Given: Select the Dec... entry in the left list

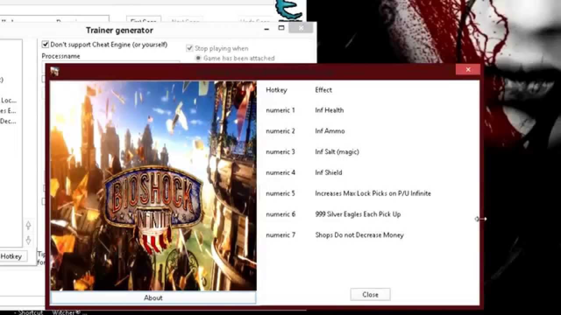Looking at the screenshot, I should click(8, 121).
